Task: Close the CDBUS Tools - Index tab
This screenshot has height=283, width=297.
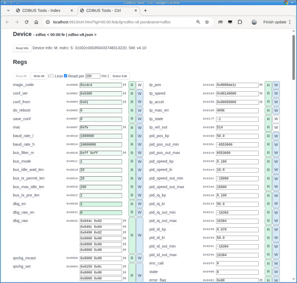Action: pyautogui.click(x=71, y=10)
